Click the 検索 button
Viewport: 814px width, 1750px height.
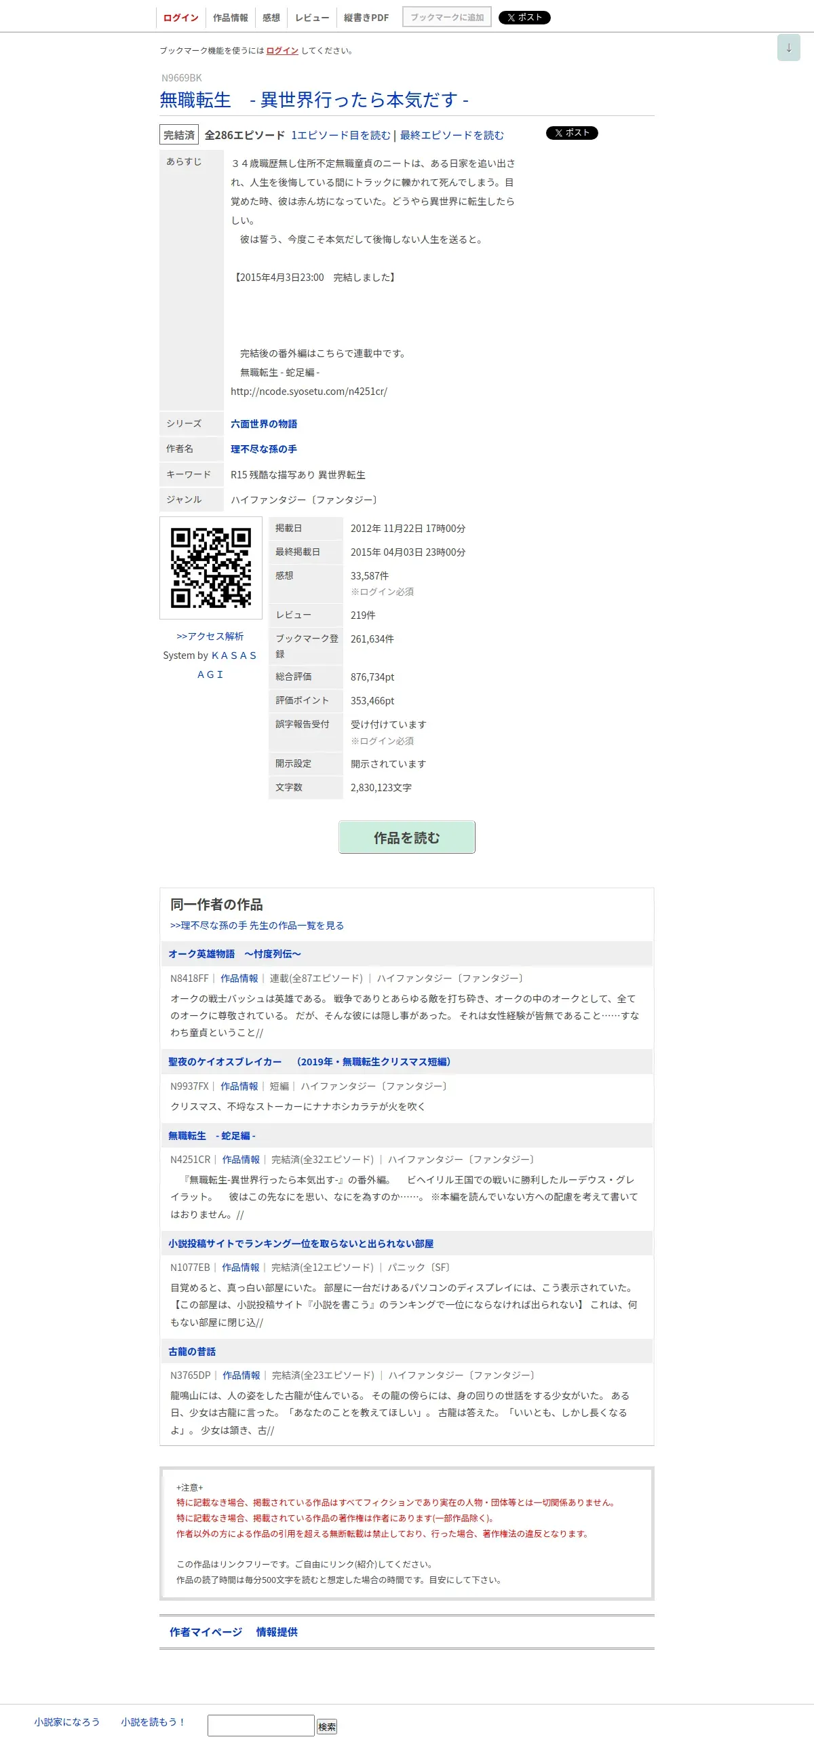[x=326, y=1726]
